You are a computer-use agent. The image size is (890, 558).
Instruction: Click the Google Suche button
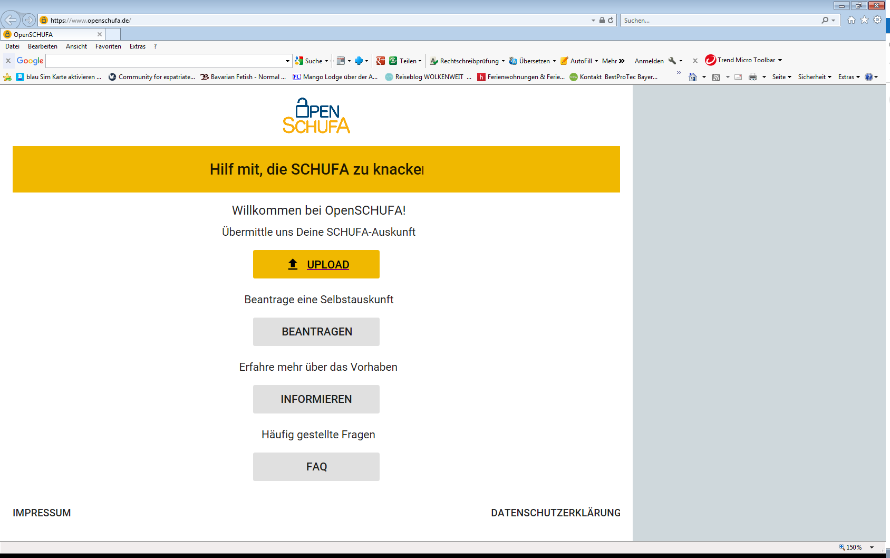309,61
